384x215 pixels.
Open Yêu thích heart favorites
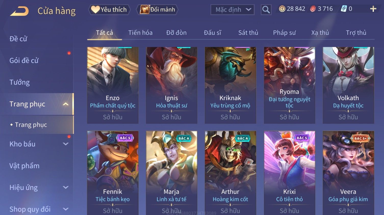click(x=109, y=10)
